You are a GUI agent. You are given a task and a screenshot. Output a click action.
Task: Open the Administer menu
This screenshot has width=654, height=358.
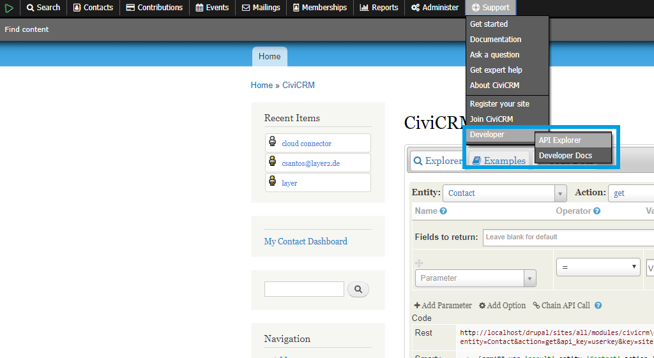tap(435, 8)
